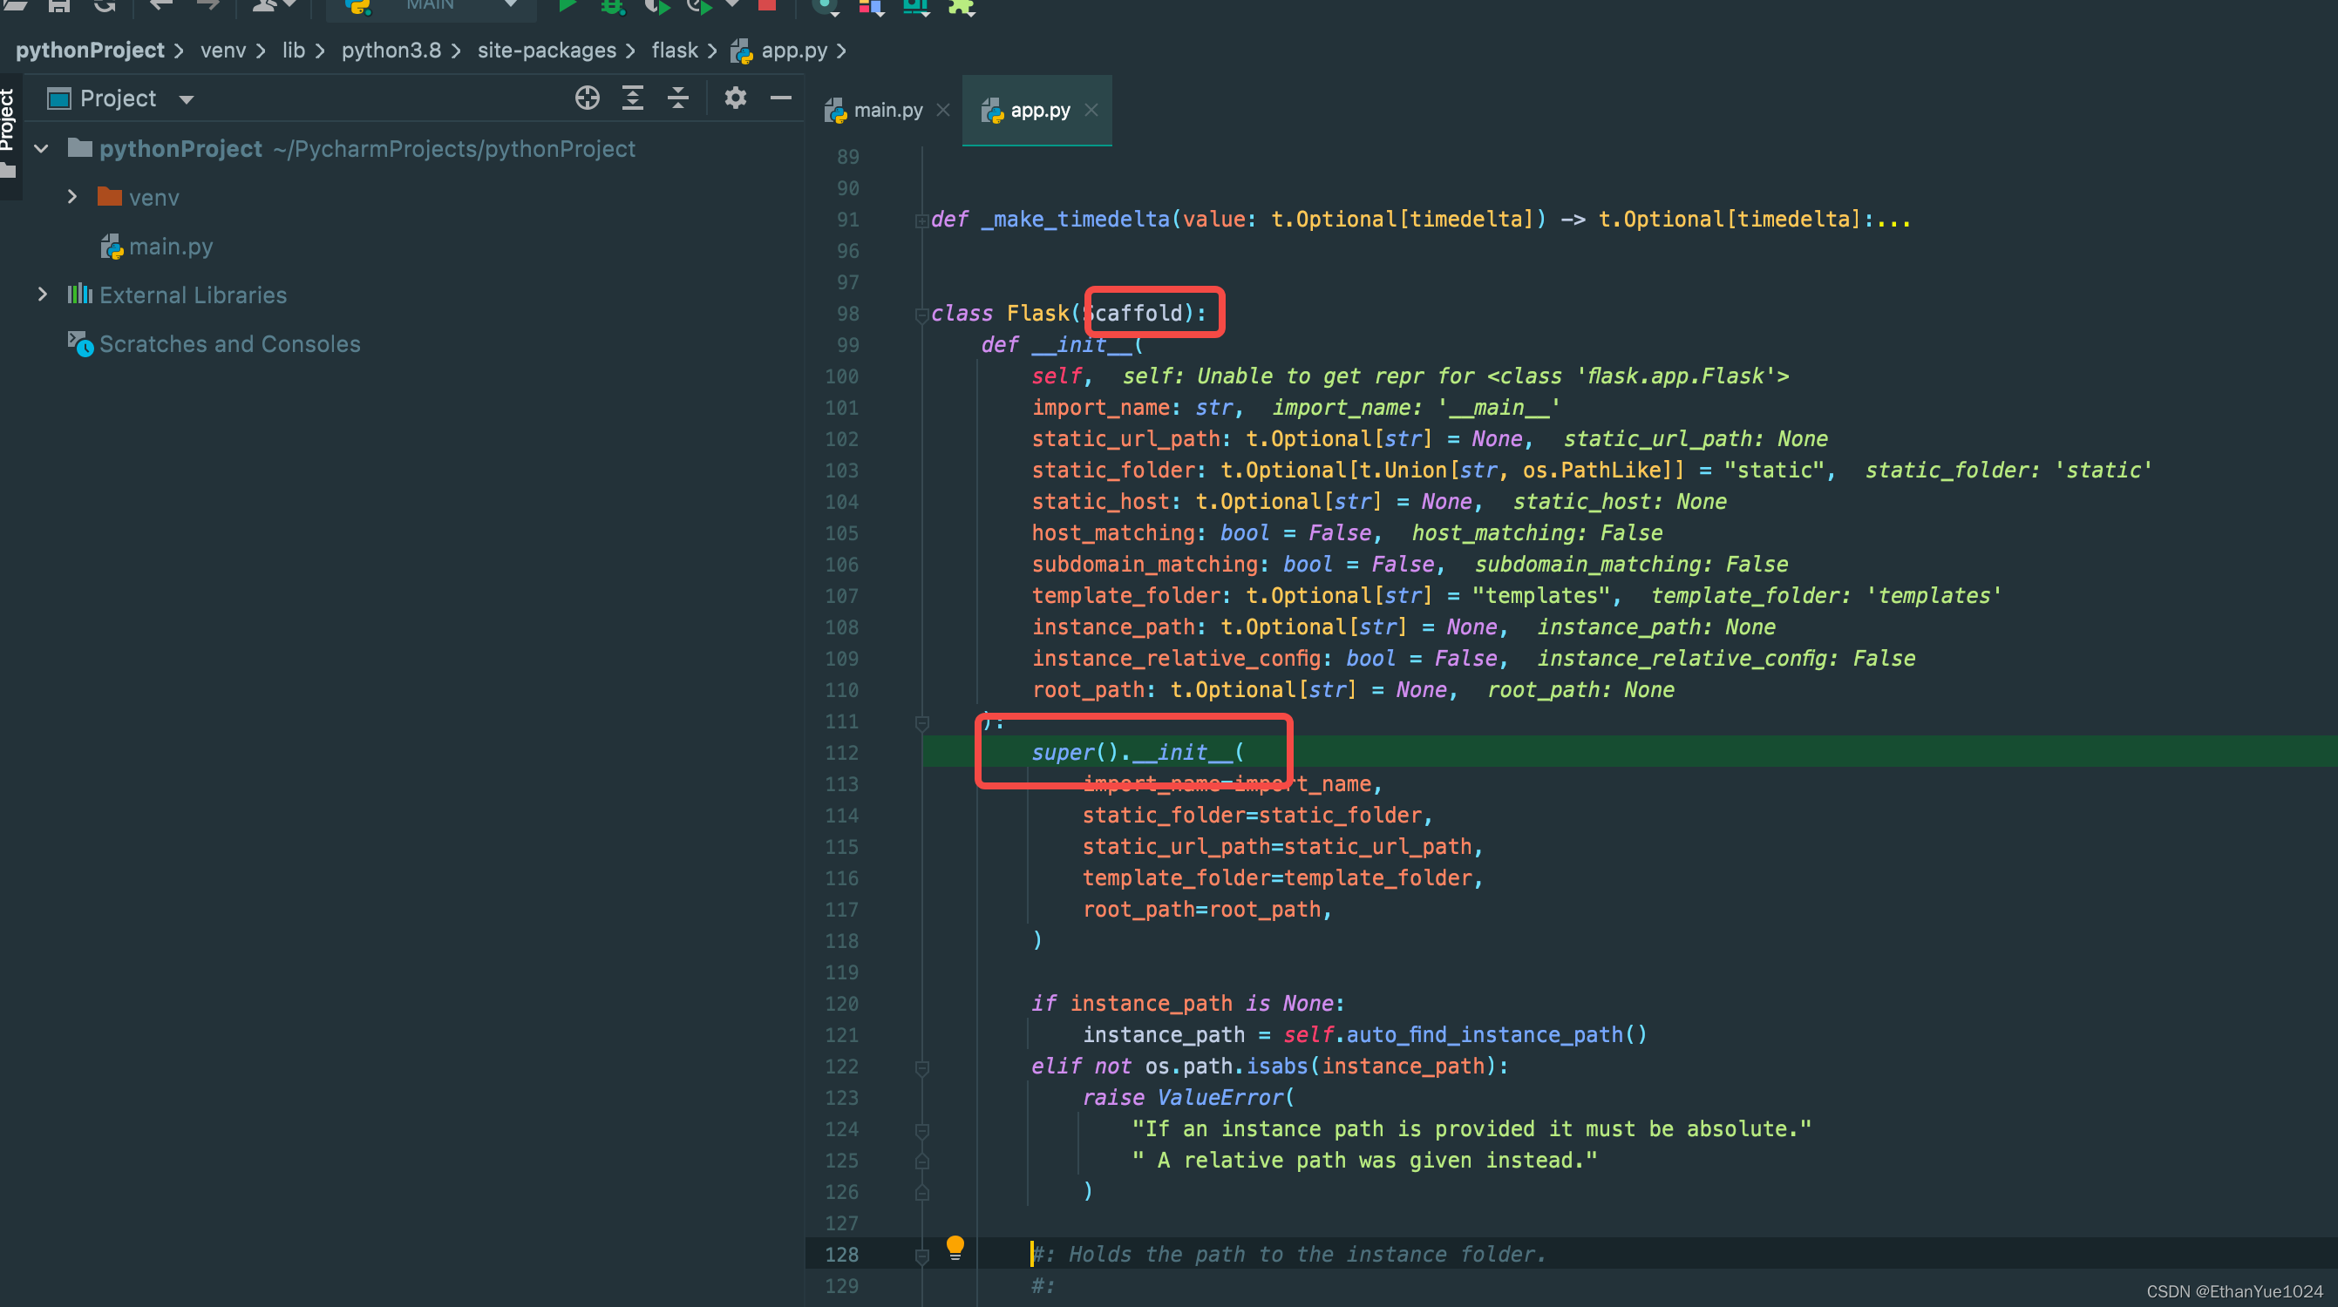
Task: Click venv in the breadcrumb bar
Action: point(222,50)
